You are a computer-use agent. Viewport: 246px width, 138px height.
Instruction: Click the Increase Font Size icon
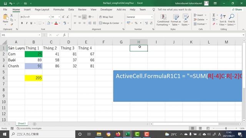(x=63, y=17)
